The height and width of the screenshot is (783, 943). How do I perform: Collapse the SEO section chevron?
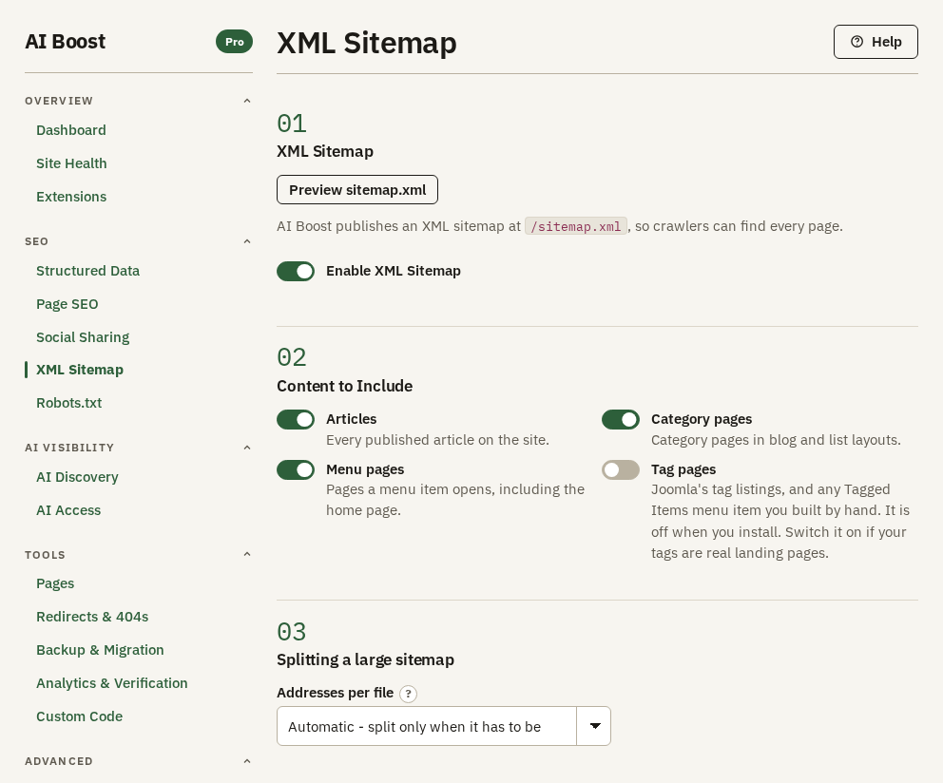[x=246, y=241]
